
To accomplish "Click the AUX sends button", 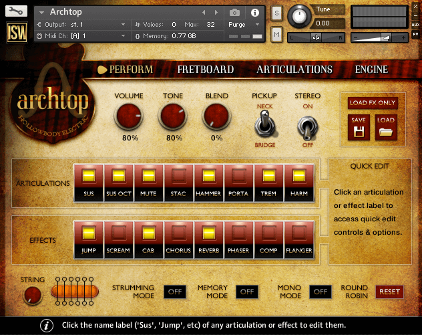I will click(415, 25).
